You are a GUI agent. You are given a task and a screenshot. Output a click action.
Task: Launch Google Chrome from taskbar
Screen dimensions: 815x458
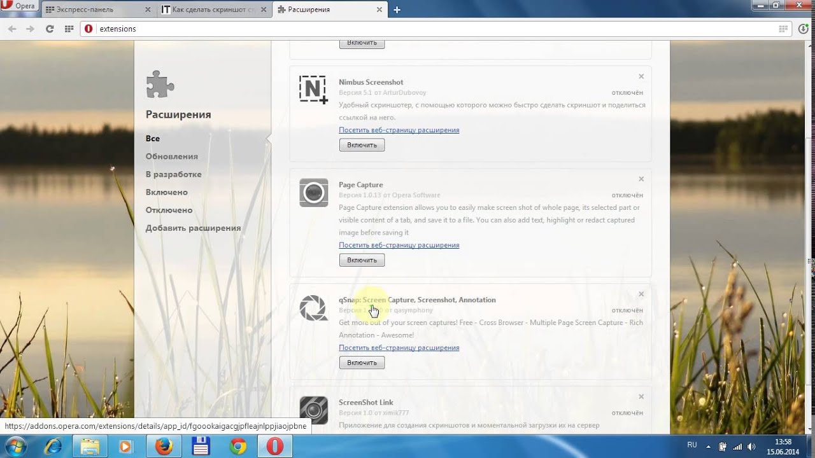click(238, 447)
